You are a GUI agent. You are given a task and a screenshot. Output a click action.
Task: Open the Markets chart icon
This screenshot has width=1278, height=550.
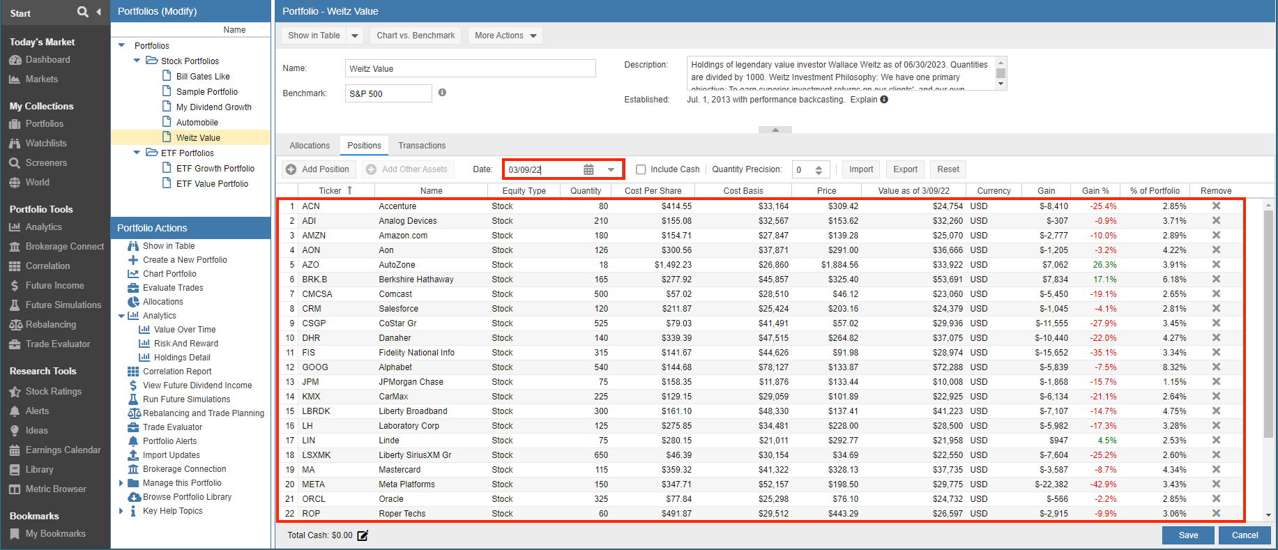[15, 79]
